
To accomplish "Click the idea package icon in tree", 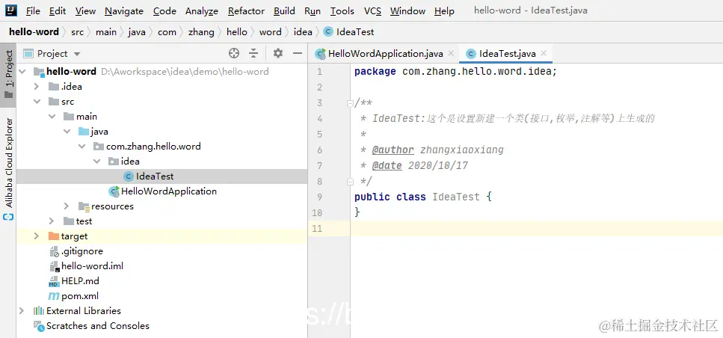I will (114, 162).
